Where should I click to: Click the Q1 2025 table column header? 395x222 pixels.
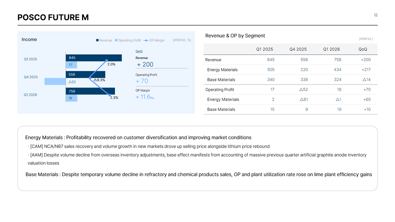(x=265, y=49)
